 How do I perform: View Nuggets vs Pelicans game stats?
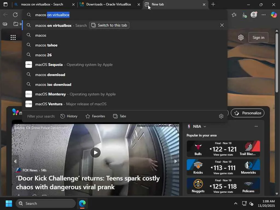tap(223, 192)
